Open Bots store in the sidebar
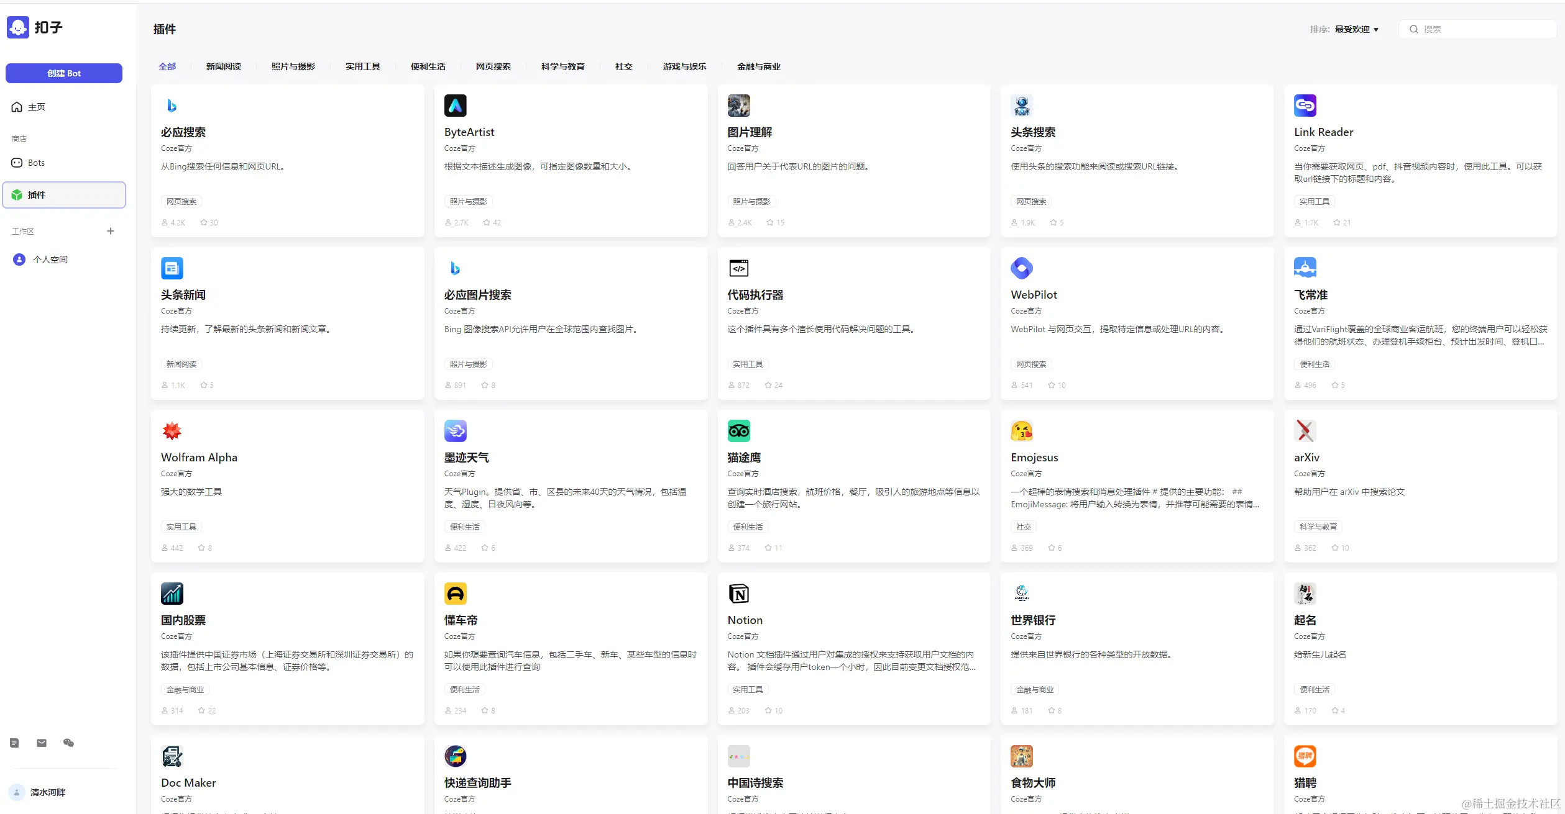The image size is (1565, 814). (64, 163)
